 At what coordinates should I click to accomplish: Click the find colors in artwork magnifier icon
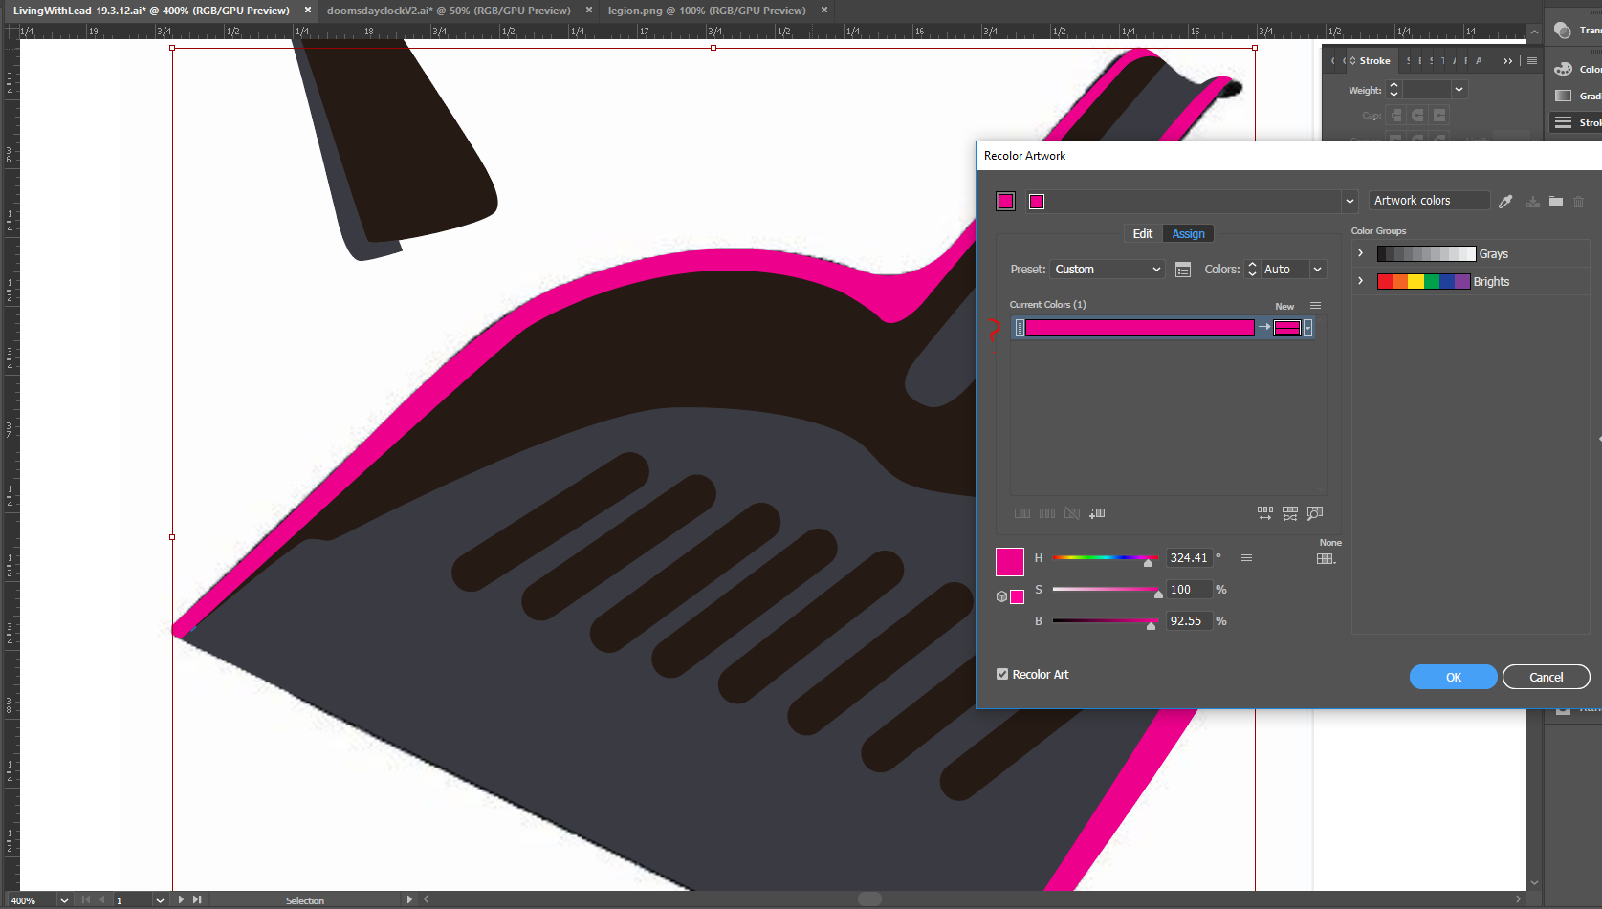1314,513
